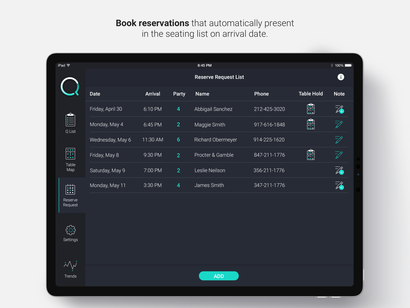This screenshot has height=308, width=410.
Task: Toggle table hold for Maggie Smith
Action: click(x=311, y=124)
